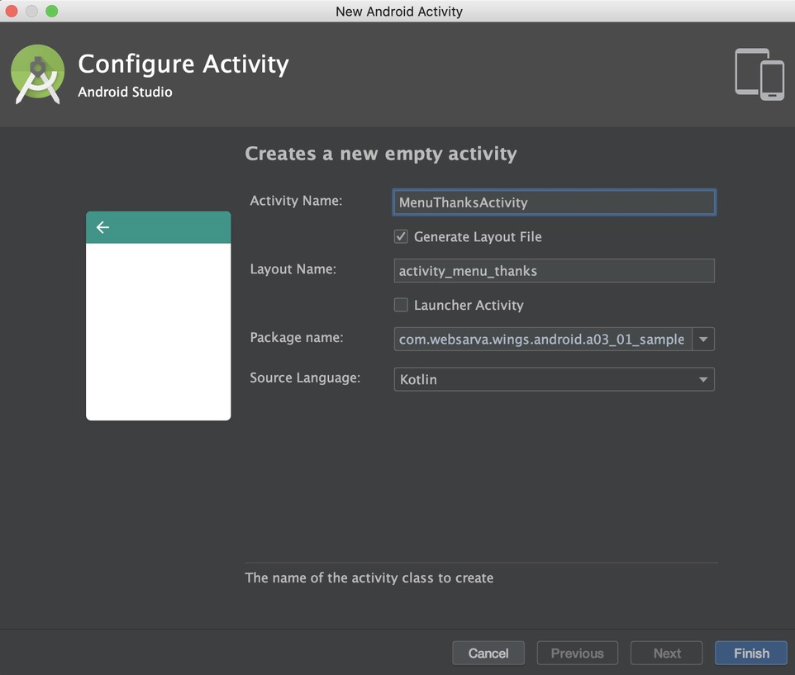The width and height of the screenshot is (795, 675).
Task: Click the green zoom window button
Action: coord(52,11)
